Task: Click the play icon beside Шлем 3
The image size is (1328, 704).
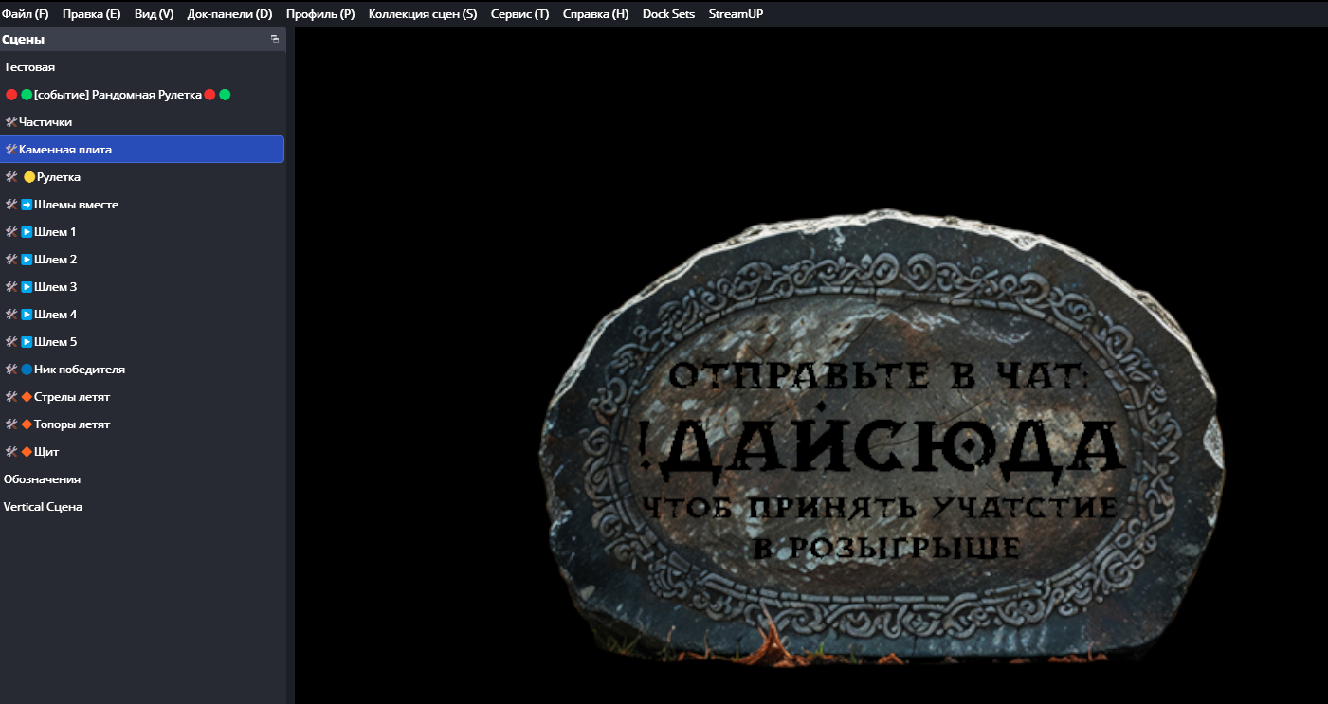Action: (x=27, y=287)
